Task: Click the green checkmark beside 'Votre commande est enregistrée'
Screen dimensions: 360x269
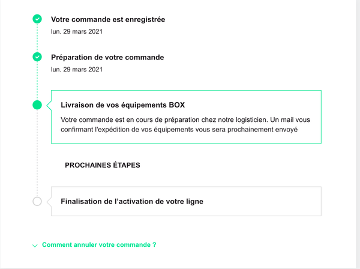Action: pyautogui.click(x=37, y=19)
